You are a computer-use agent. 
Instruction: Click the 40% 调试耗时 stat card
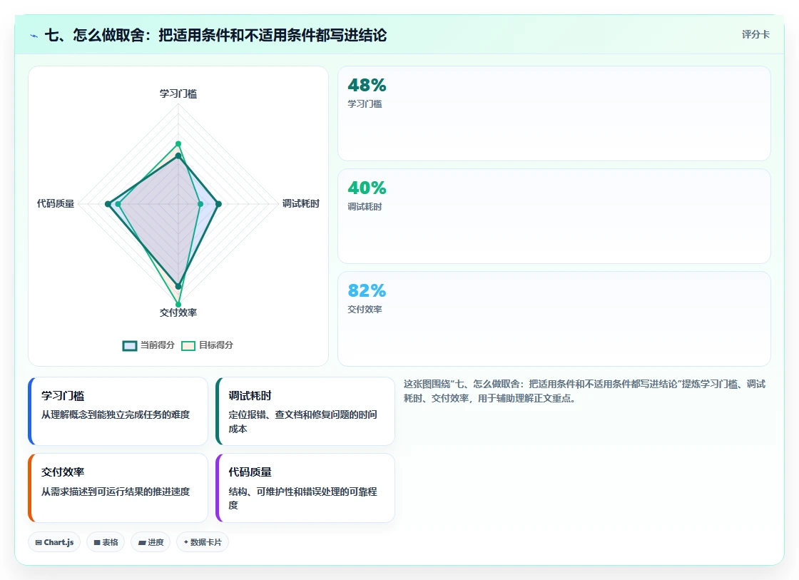coord(554,216)
